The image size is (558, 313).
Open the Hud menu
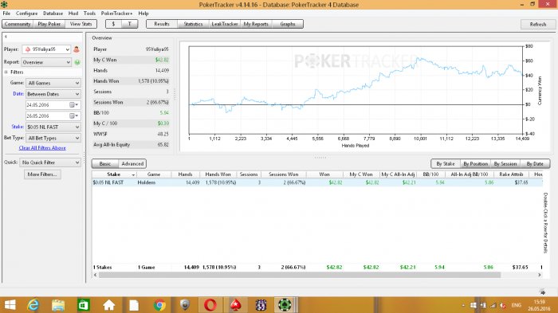(x=73, y=14)
